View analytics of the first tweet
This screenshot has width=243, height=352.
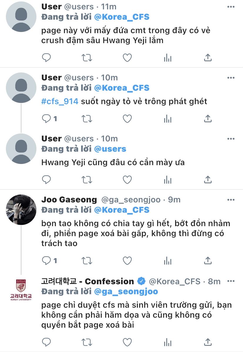[167, 58]
